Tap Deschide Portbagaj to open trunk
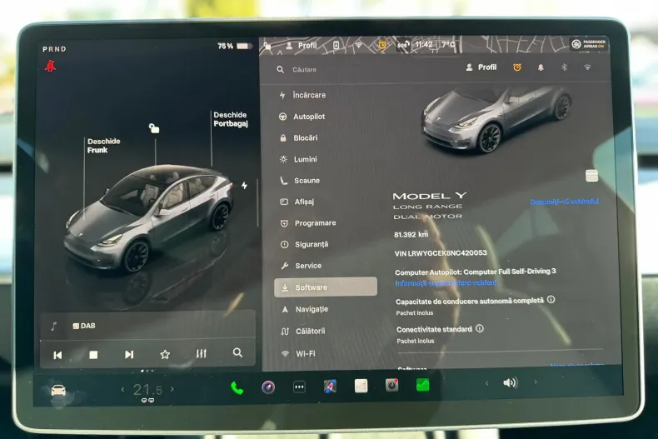658x439 pixels. (231, 119)
